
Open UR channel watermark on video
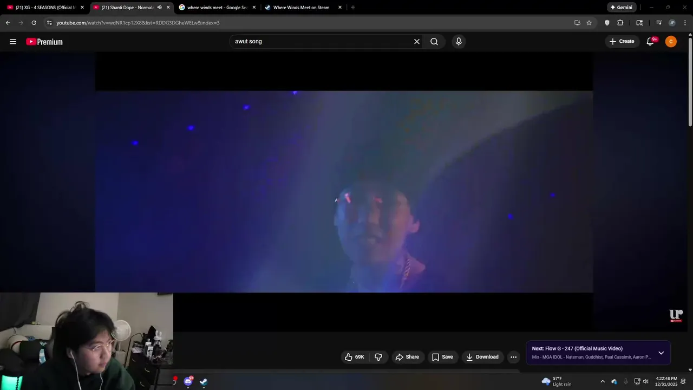[676, 316]
